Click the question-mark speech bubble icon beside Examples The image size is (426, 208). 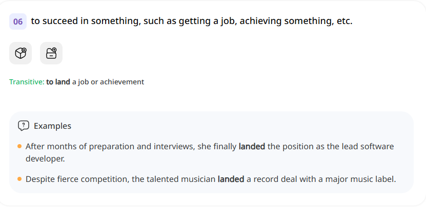click(24, 126)
